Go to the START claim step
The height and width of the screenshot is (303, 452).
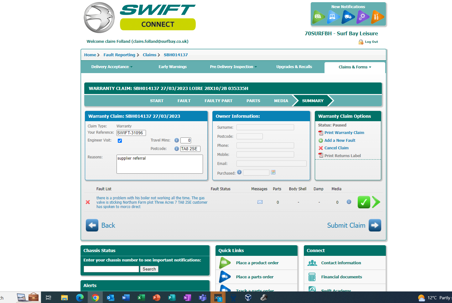[x=157, y=101]
